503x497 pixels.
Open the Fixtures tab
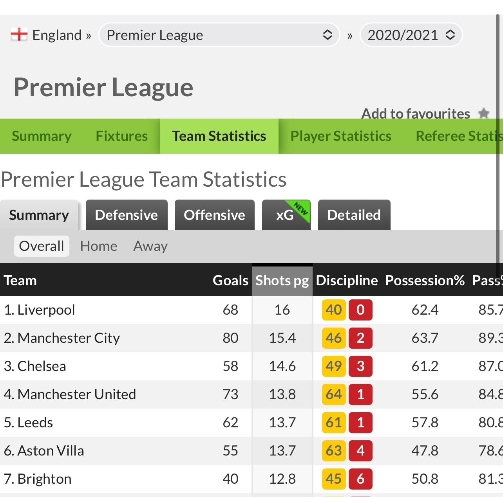[x=122, y=136]
